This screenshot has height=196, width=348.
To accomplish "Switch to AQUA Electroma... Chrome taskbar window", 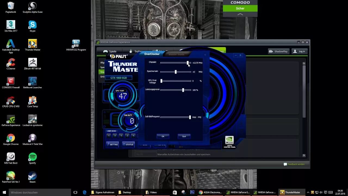I will tap(211, 192).
